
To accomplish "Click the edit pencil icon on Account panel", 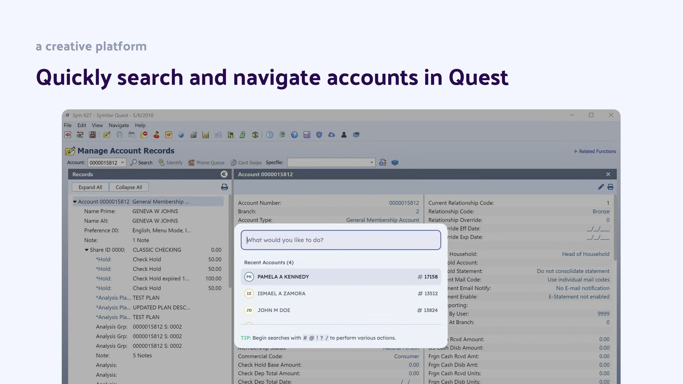I will coord(601,187).
